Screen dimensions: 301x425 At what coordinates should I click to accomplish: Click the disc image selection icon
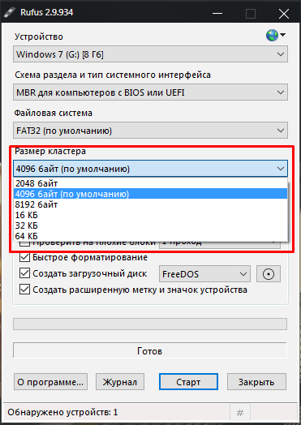tap(269, 274)
